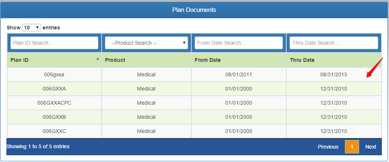Click the 08/01/2011 From Date cell
The width and height of the screenshot is (389, 162).
click(x=239, y=74)
